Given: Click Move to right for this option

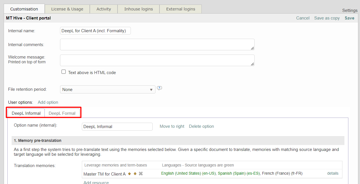Looking at the screenshot, I should [x=172, y=127].
